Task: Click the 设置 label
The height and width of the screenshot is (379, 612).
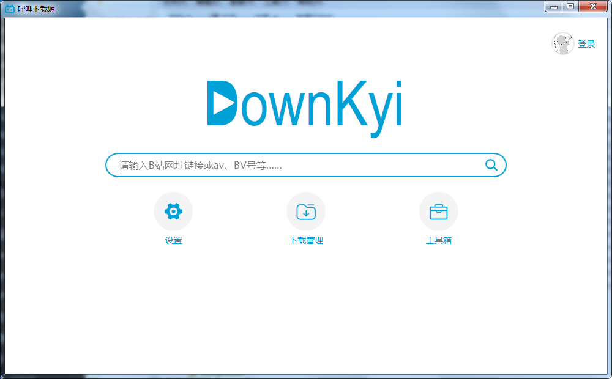Action: click(173, 240)
